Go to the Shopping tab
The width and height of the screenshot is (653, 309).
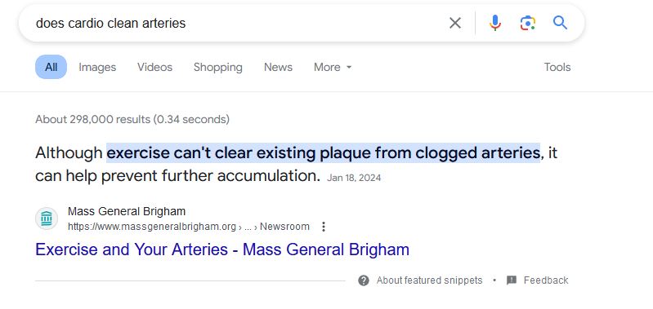[x=218, y=68]
